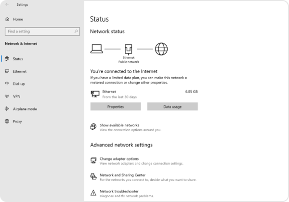Click the Home icon in sidebar
Screen dimensions: 289x202
[7, 19]
